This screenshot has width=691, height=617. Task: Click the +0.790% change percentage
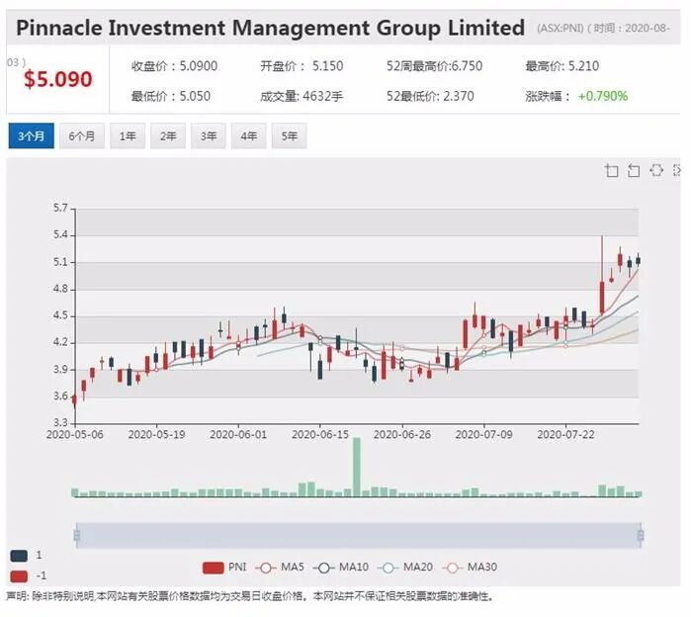pyautogui.click(x=603, y=96)
